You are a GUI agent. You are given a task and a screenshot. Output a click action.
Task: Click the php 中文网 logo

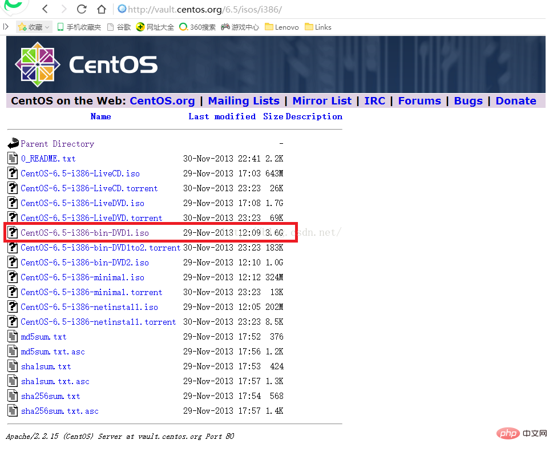pyautogui.click(x=522, y=433)
